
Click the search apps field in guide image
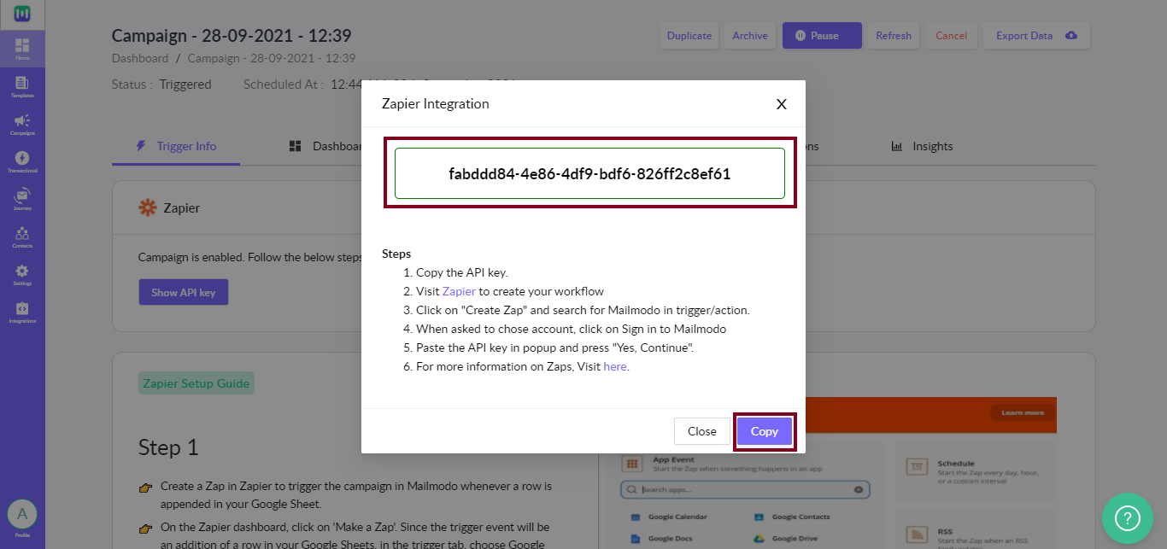pyautogui.click(x=745, y=489)
